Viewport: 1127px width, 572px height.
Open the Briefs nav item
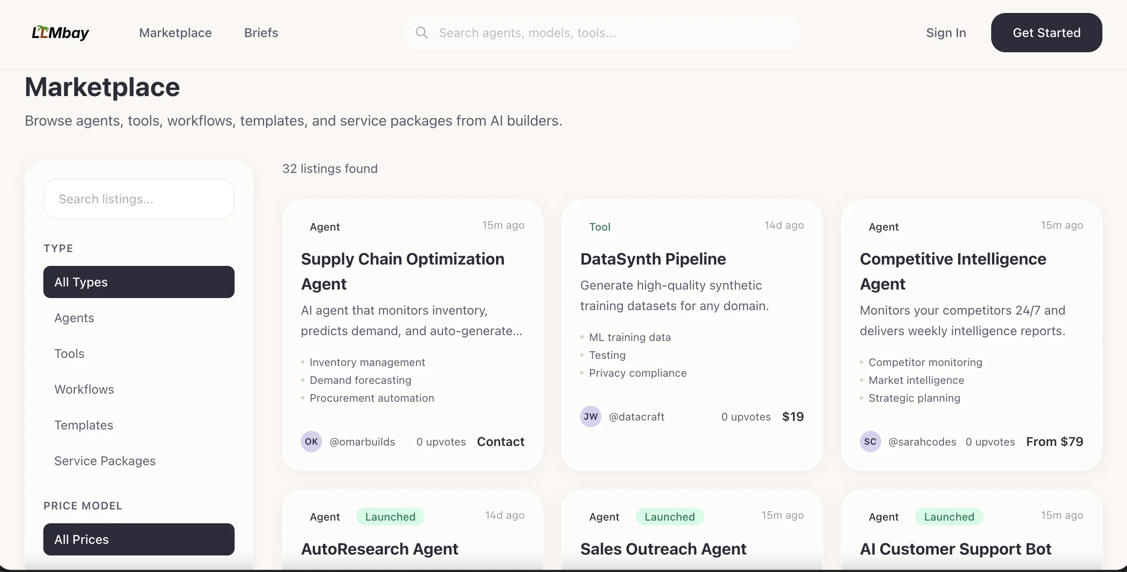click(261, 33)
